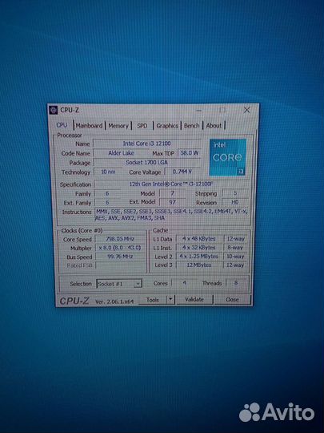Click the Specification field 12th Gen Intel Core
Image resolution: width=324 pixels, height=433 pixels.
171,184
